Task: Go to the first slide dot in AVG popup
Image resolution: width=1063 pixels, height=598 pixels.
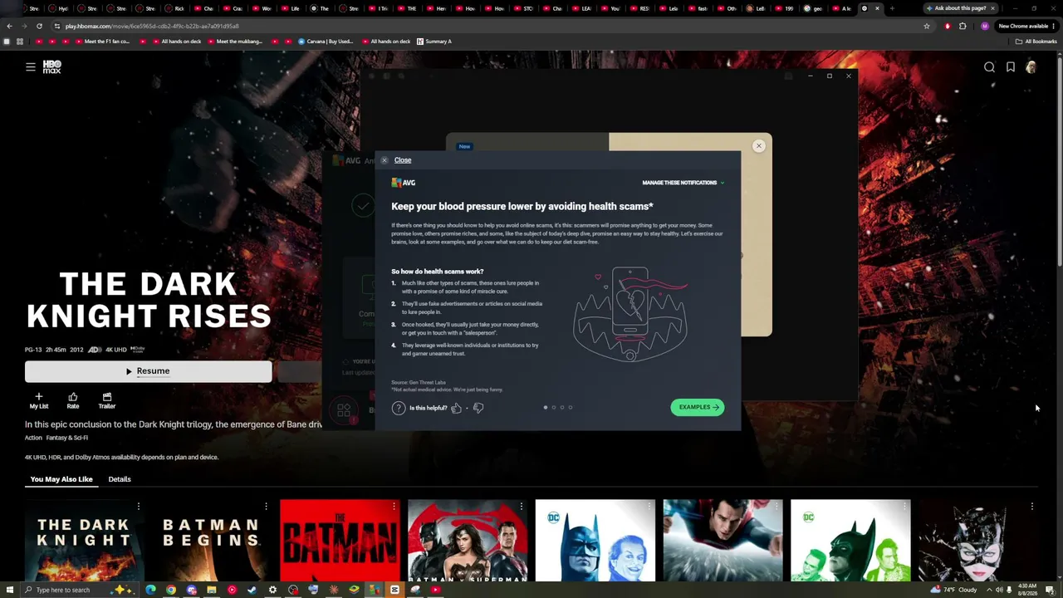Action: click(x=546, y=407)
